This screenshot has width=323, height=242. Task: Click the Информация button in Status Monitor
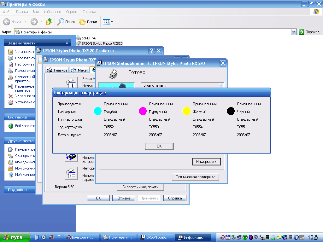click(x=206, y=162)
